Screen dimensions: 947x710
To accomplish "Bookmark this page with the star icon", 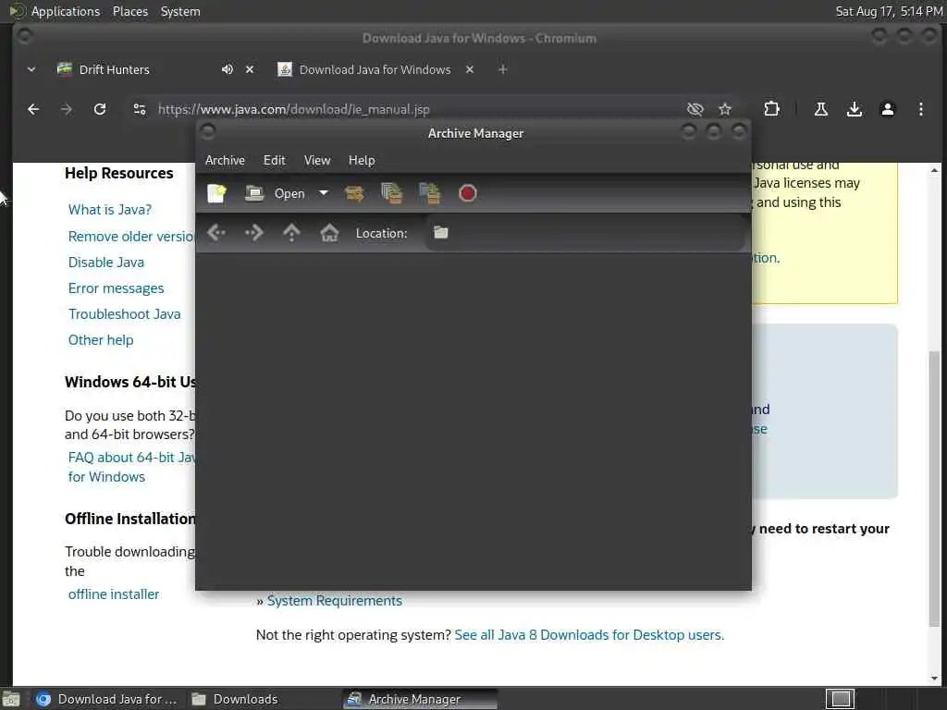I will [725, 109].
